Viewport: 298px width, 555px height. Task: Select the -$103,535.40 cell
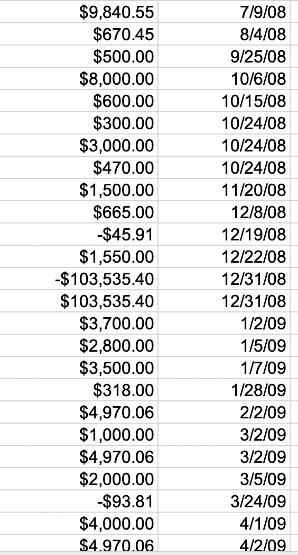click(x=79, y=279)
